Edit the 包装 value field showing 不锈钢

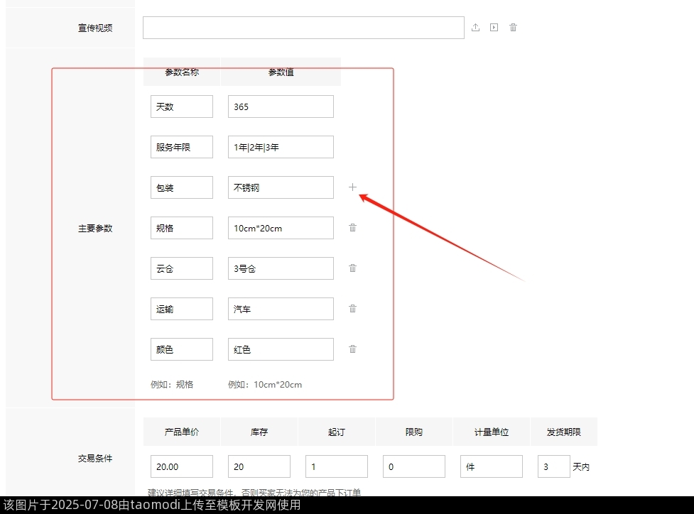280,187
